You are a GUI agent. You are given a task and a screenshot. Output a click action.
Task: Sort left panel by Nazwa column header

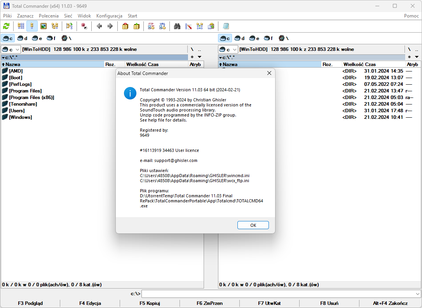[x=53, y=64]
